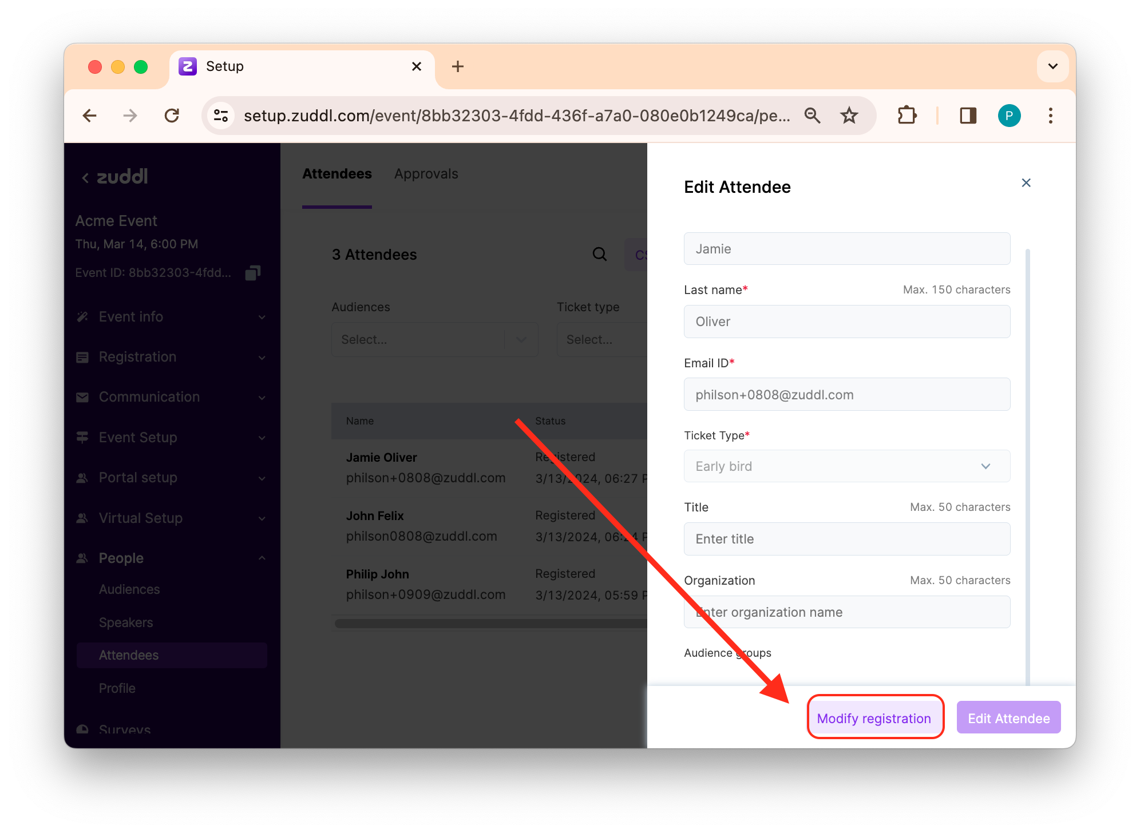Image resolution: width=1140 pixels, height=833 pixels.
Task: Click the Organization name input field
Action: [846, 612]
